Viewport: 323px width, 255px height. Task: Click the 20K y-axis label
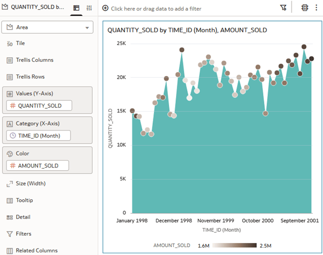[121, 77]
